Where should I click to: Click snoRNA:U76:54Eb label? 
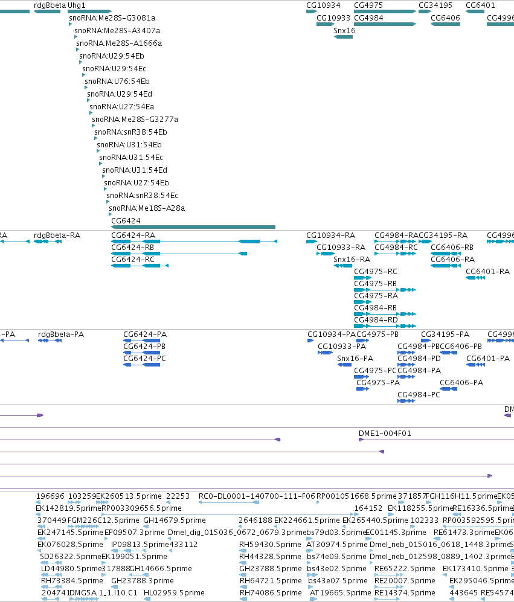117,82
